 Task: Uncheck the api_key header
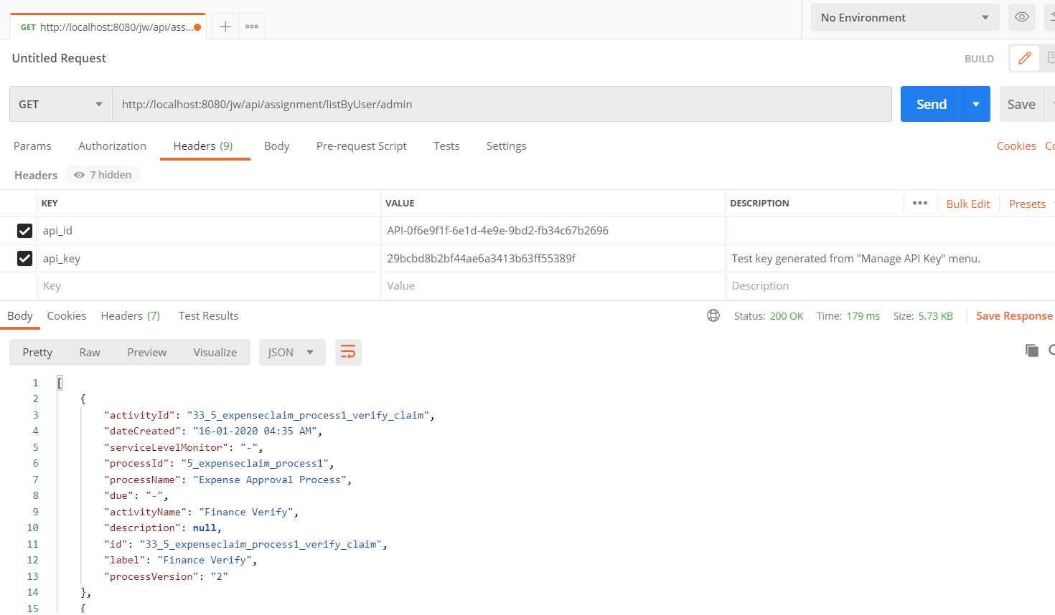pos(24,258)
